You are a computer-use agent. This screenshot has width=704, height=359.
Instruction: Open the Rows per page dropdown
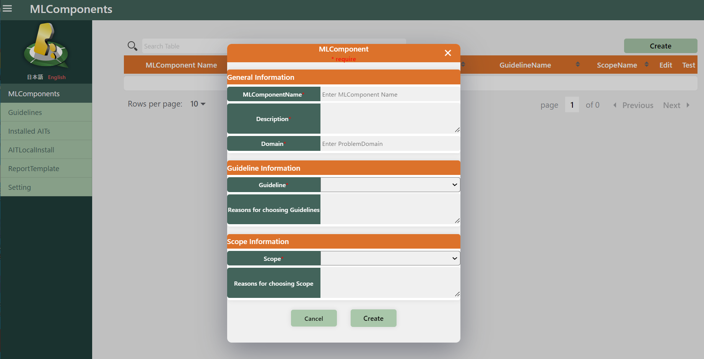click(198, 104)
